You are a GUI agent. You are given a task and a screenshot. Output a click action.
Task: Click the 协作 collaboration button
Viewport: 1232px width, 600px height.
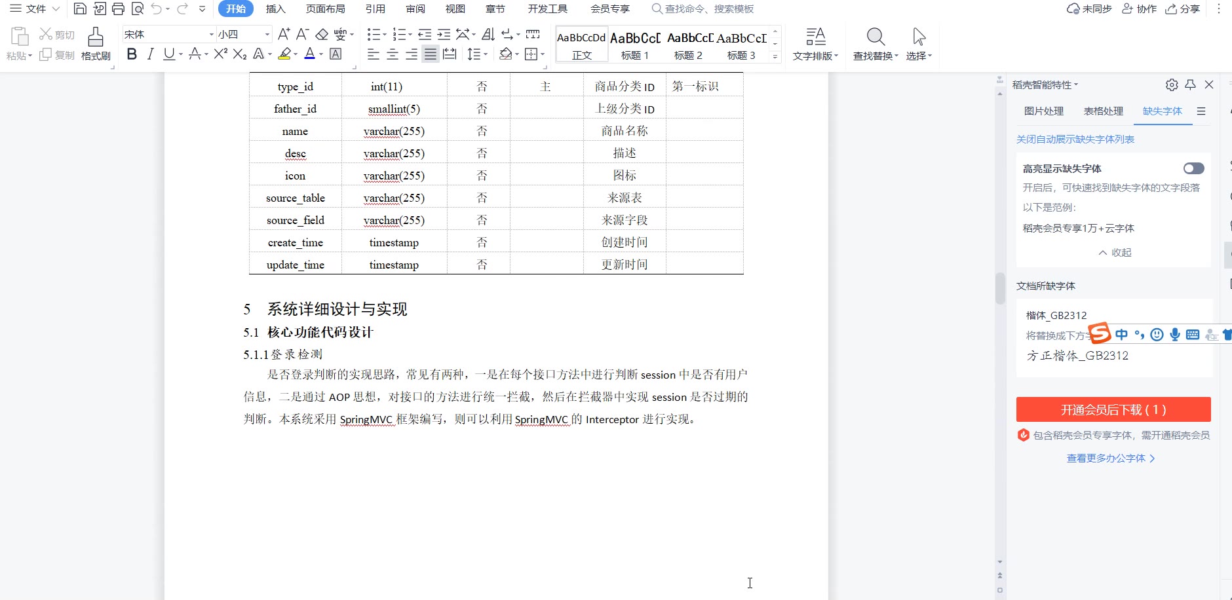[x=1140, y=9]
